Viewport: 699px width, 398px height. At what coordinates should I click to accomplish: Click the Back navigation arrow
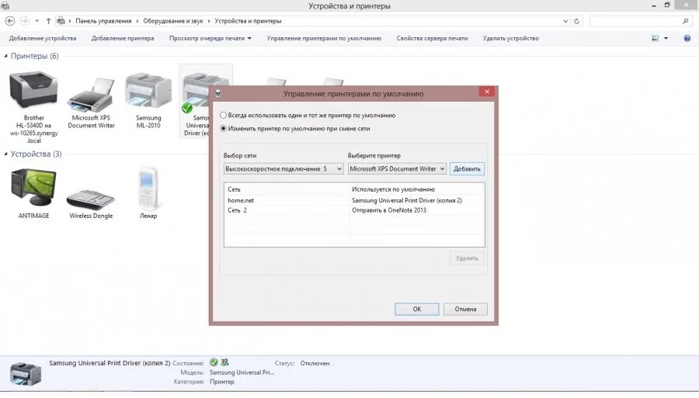click(x=10, y=21)
